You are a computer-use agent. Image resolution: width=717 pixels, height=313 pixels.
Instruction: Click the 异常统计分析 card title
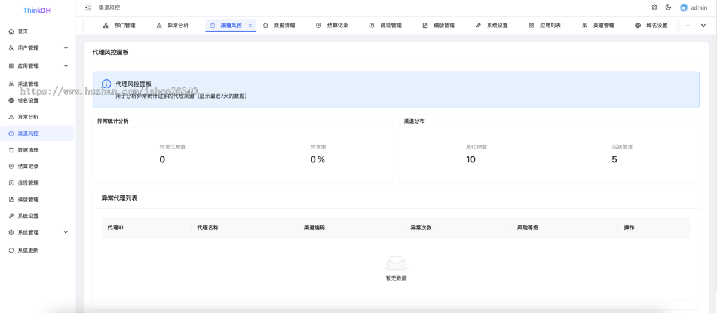[113, 121]
